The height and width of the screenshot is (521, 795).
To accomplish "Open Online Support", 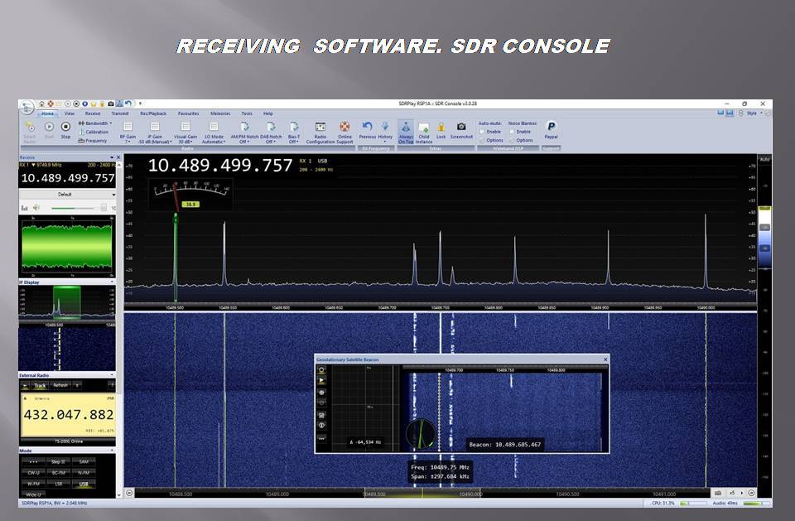I will click(x=344, y=132).
